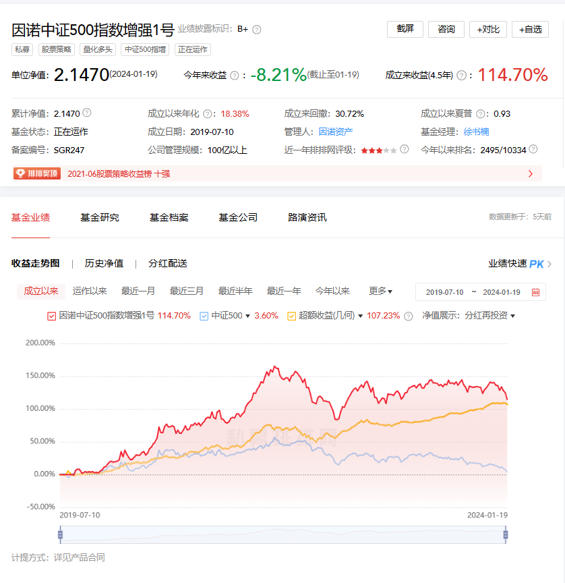
Task: Switch to the 基金业绩 tab
Action: coord(30,217)
